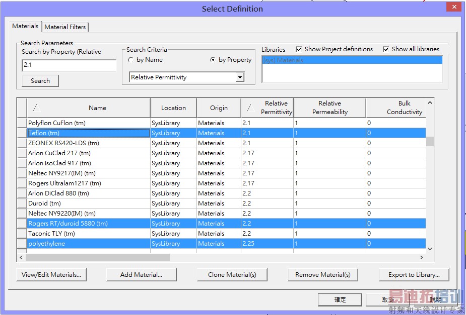The height and width of the screenshot is (315, 466).
Task: Click the Bulk Conductivity column header
Action: (x=396, y=108)
